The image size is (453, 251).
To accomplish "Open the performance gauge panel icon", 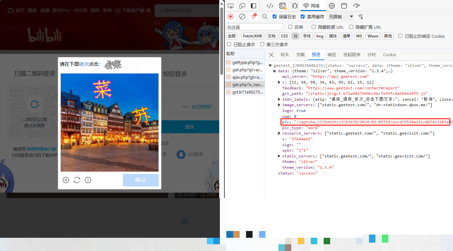I will [x=357, y=6].
